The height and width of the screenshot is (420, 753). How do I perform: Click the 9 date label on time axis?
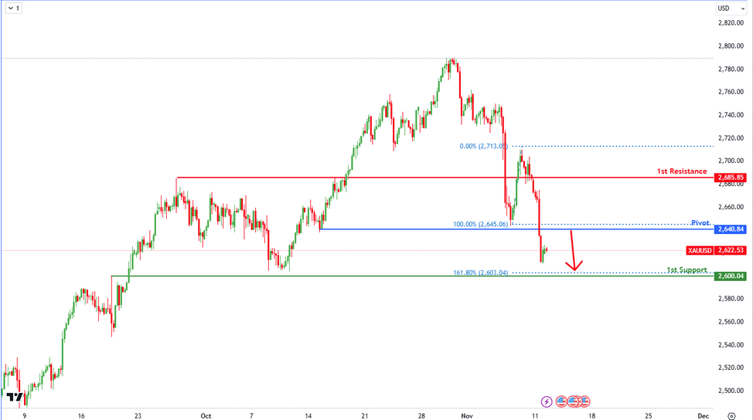tap(25, 415)
